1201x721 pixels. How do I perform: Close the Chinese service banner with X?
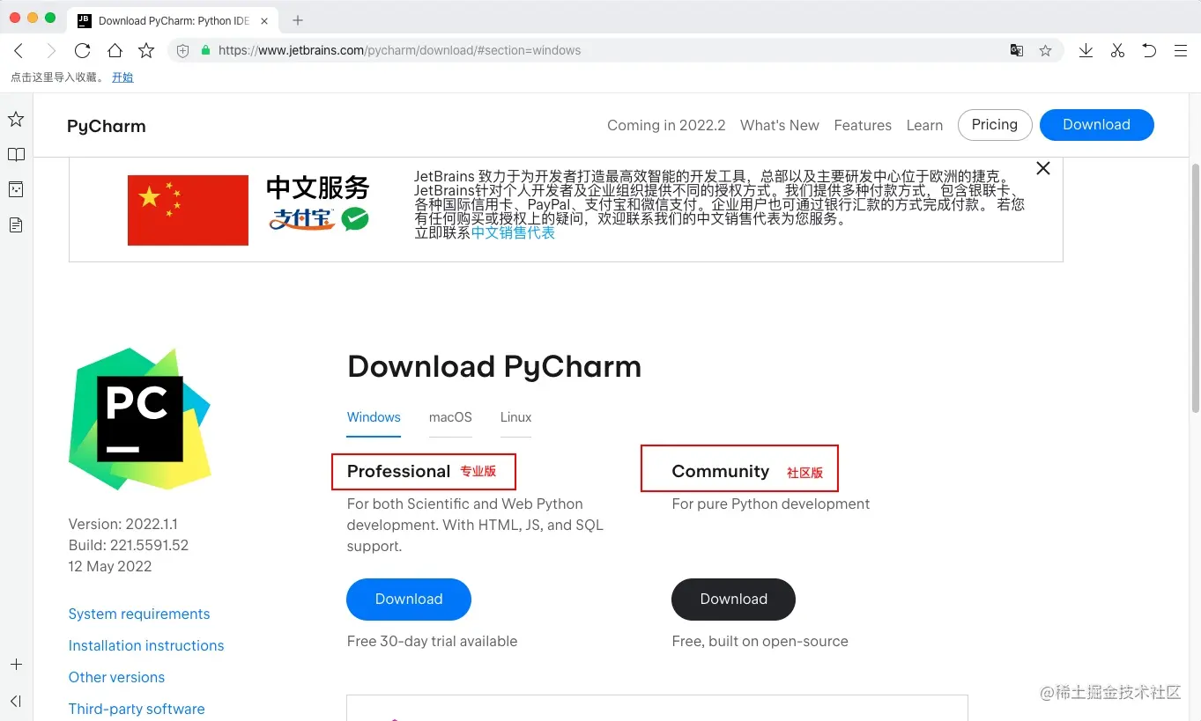pos(1043,168)
